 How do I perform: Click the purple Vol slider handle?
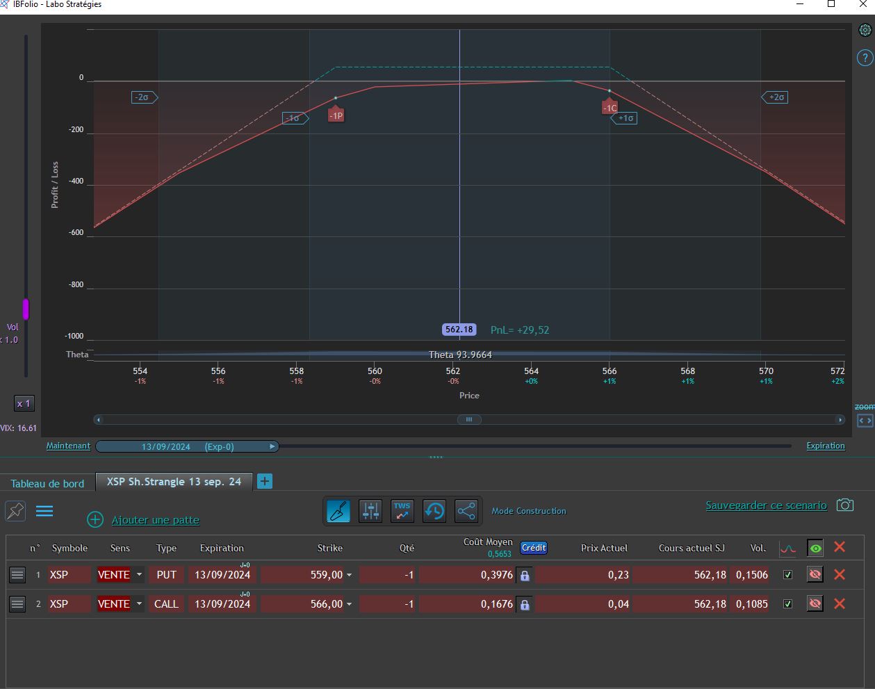coord(26,309)
